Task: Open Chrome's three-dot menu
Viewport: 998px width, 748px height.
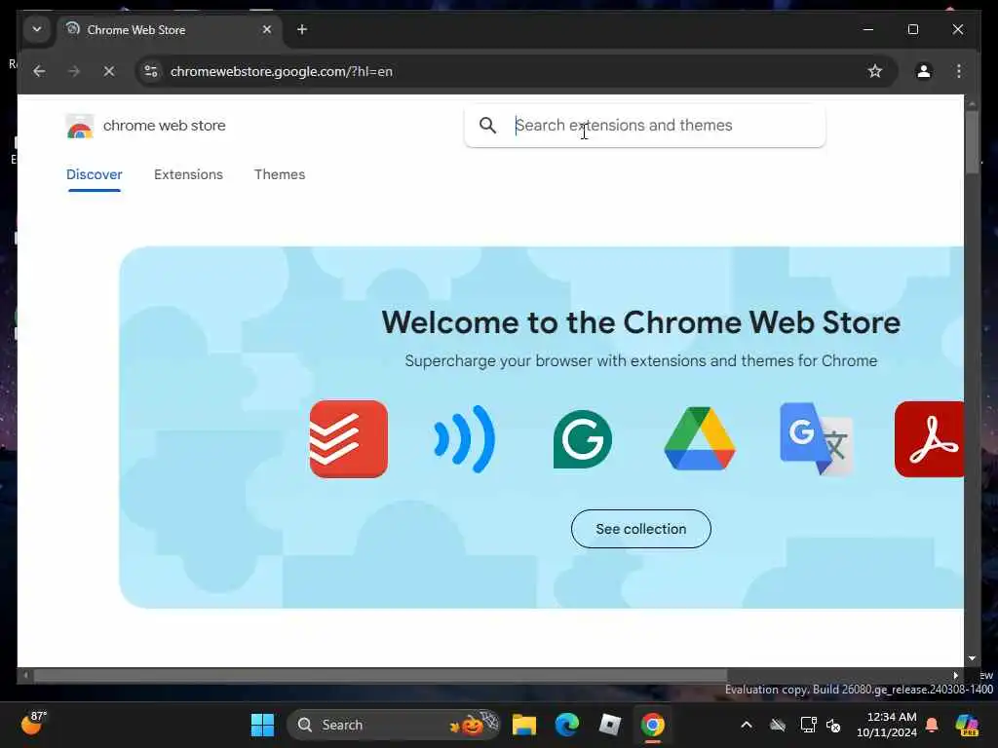Action: (x=959, y=71)
